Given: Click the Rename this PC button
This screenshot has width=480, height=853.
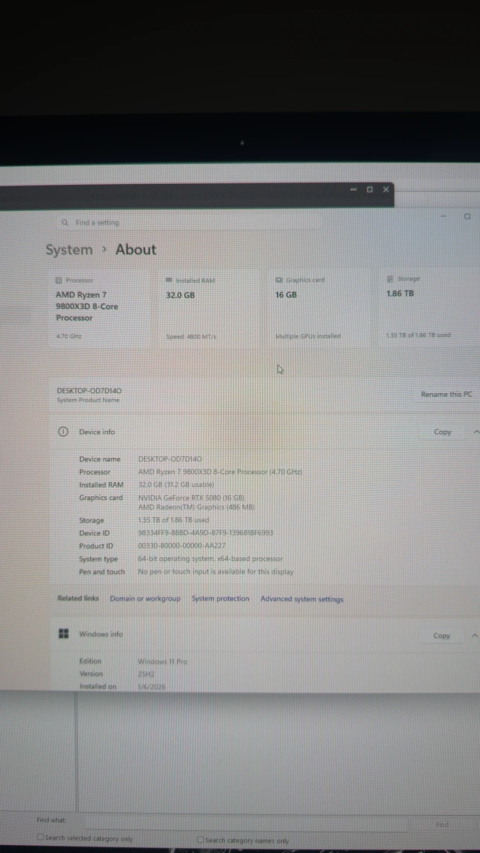Looking at the screenshot, I should [446, 395].
